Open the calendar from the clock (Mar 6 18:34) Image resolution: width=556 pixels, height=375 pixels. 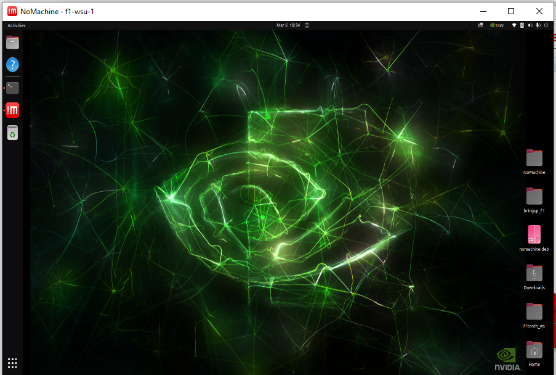click(288, 25)
